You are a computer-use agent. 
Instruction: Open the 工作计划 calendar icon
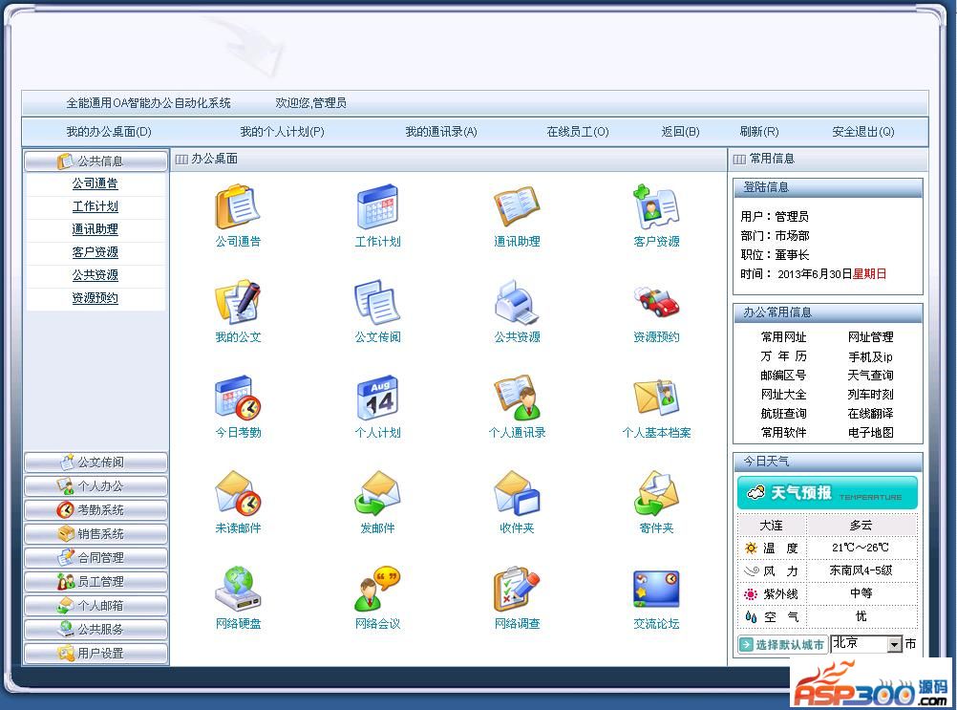click(377, 207)
